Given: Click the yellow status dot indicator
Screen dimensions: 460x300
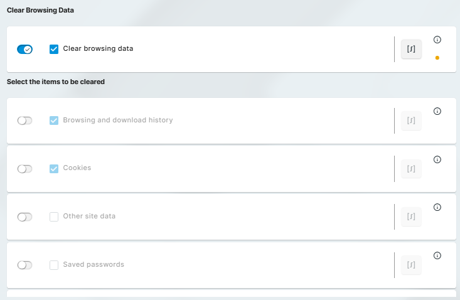Looking at the screenshot, I should pyautogui.click(x=437, y=58).
